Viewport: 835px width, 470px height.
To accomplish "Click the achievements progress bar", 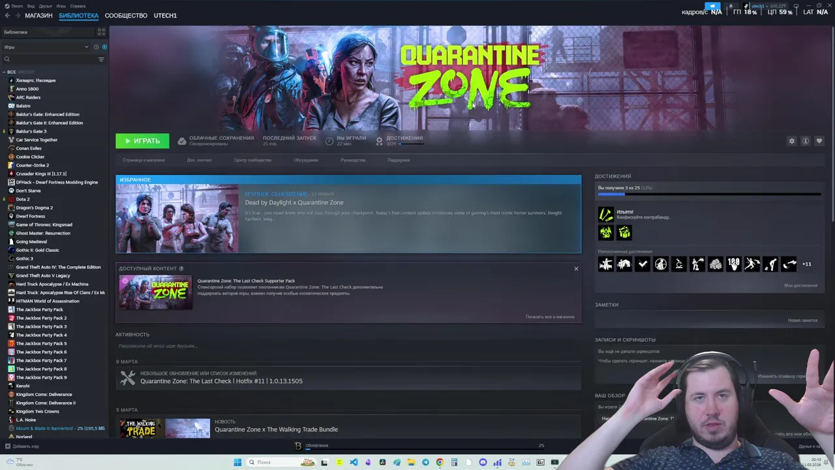I will pyautogui.click(x=711, y=194).
